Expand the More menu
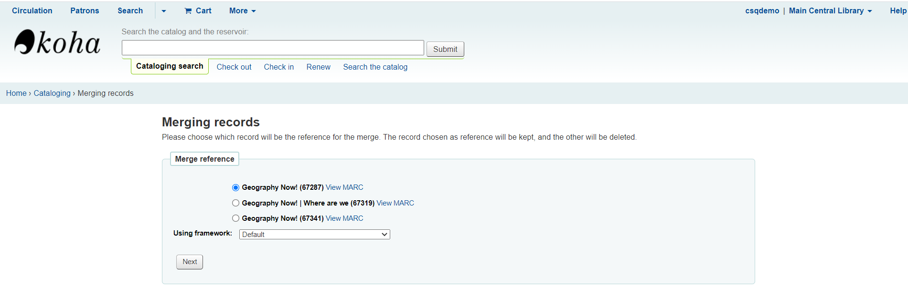This screenshot has width=908, height=288. point(242,10)
